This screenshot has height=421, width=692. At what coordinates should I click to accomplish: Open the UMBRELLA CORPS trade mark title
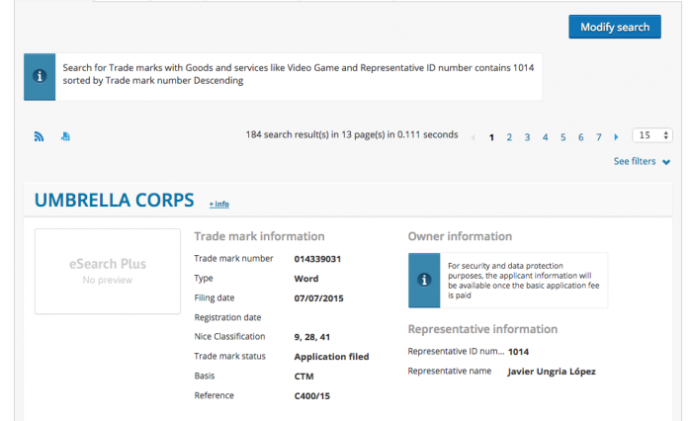[x=115, y=200]
